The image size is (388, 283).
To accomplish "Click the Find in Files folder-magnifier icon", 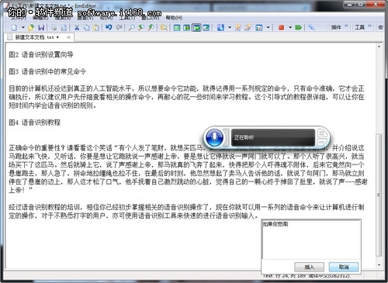I will 164,27.
